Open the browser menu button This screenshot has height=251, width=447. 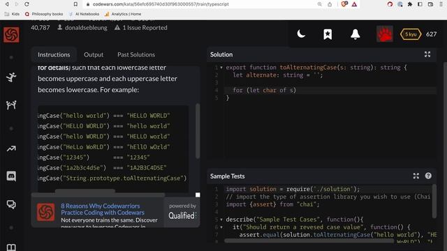[x=441, y=4]
